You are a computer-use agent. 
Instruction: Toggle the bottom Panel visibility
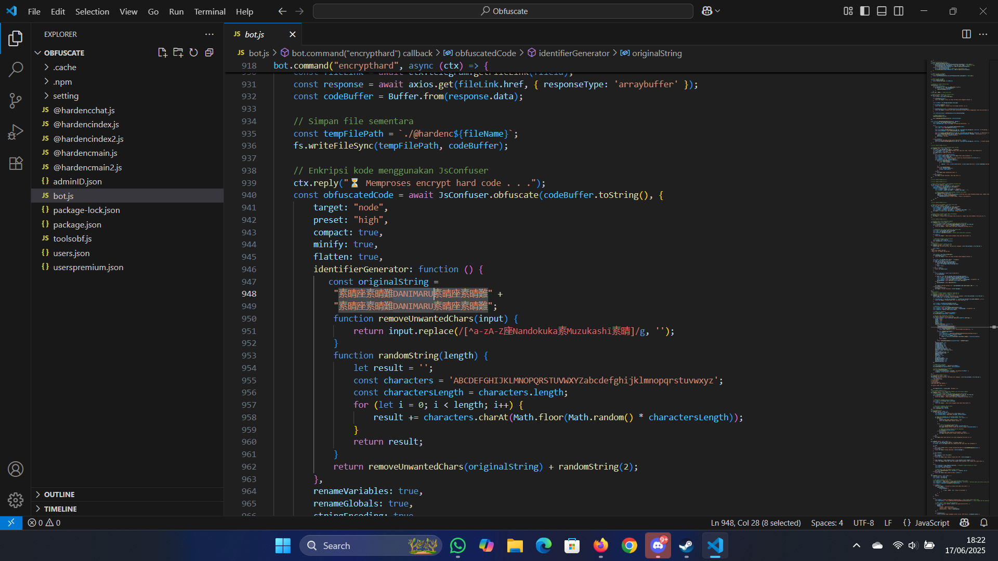(882, 11)
